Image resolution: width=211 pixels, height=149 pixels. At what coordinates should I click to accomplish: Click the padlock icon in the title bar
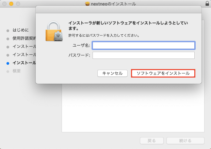point(207,4)
